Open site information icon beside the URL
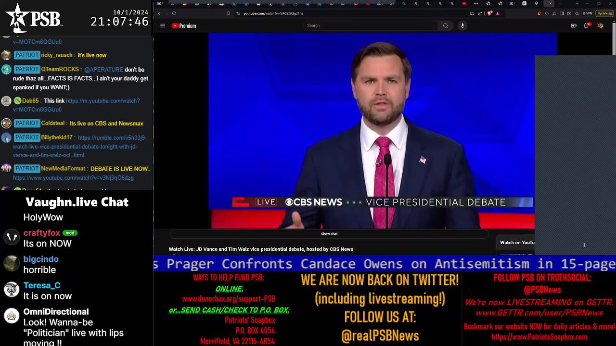This screenshot has height=346, width=616. (x=238, y=13)
